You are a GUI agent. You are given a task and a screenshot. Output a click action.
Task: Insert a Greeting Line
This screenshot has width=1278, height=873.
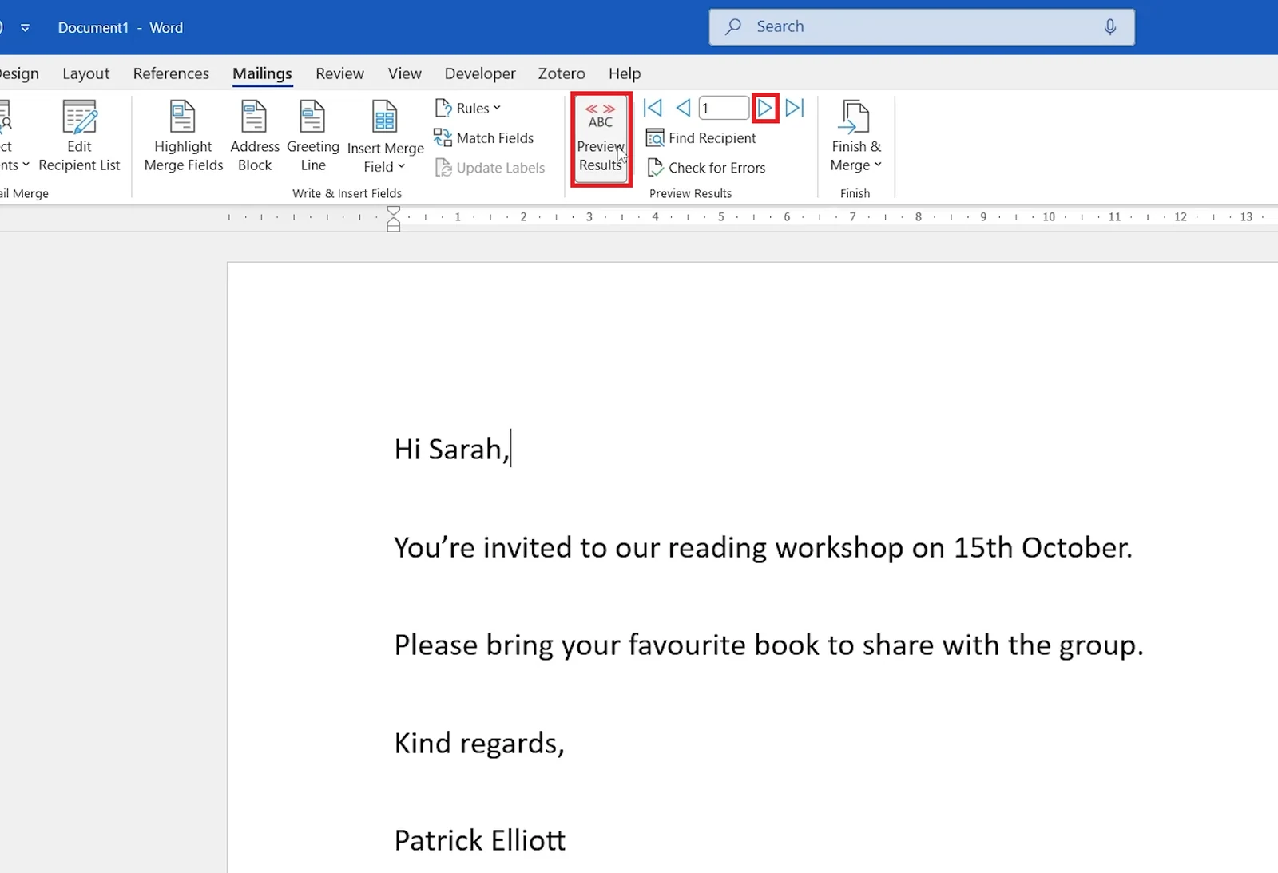[313, 137]
